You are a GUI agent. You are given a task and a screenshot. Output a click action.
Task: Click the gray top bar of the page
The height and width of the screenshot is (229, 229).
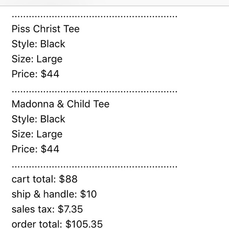click(x=114, y=3)
